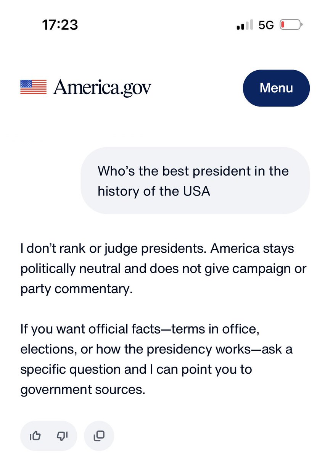Click the "Who's the best president" line
330x458 pixels.
193,171
